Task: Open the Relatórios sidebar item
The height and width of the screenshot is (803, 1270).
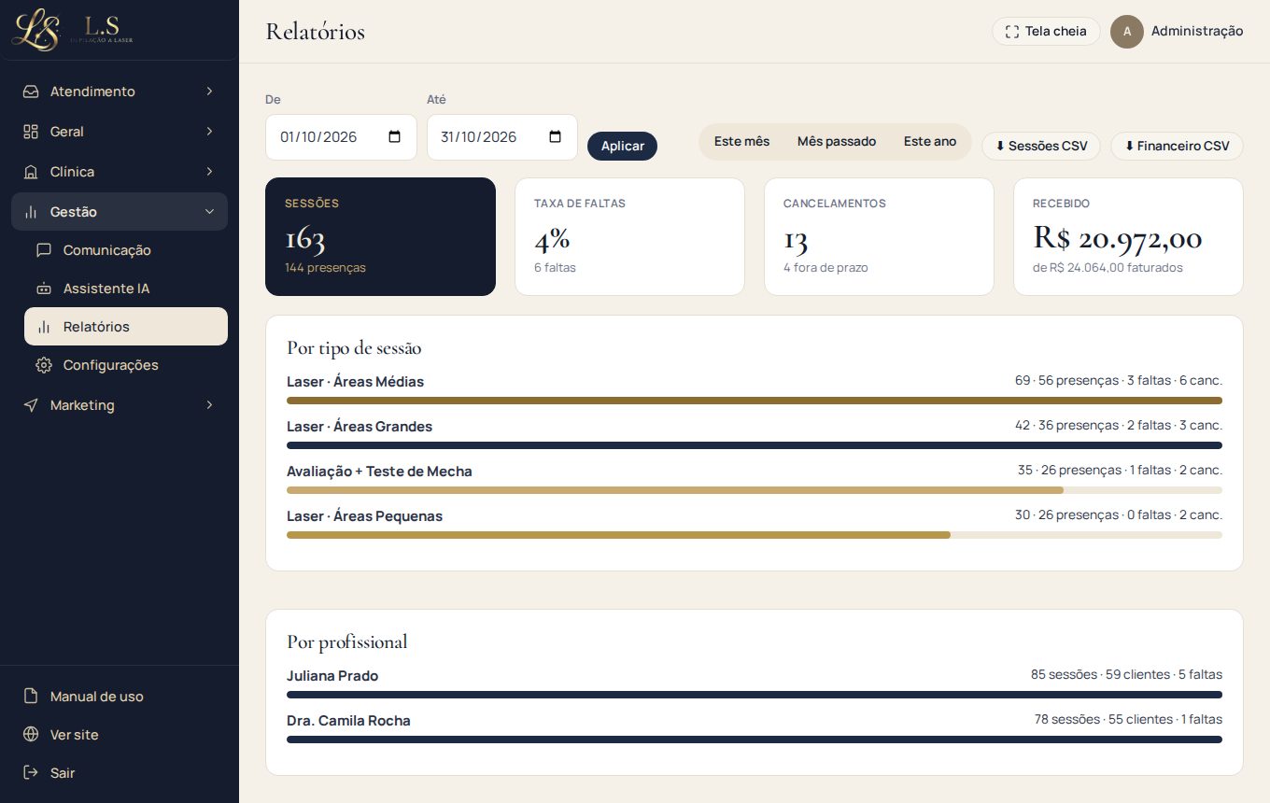Action: pyautogui.click(x=126, y=327)
